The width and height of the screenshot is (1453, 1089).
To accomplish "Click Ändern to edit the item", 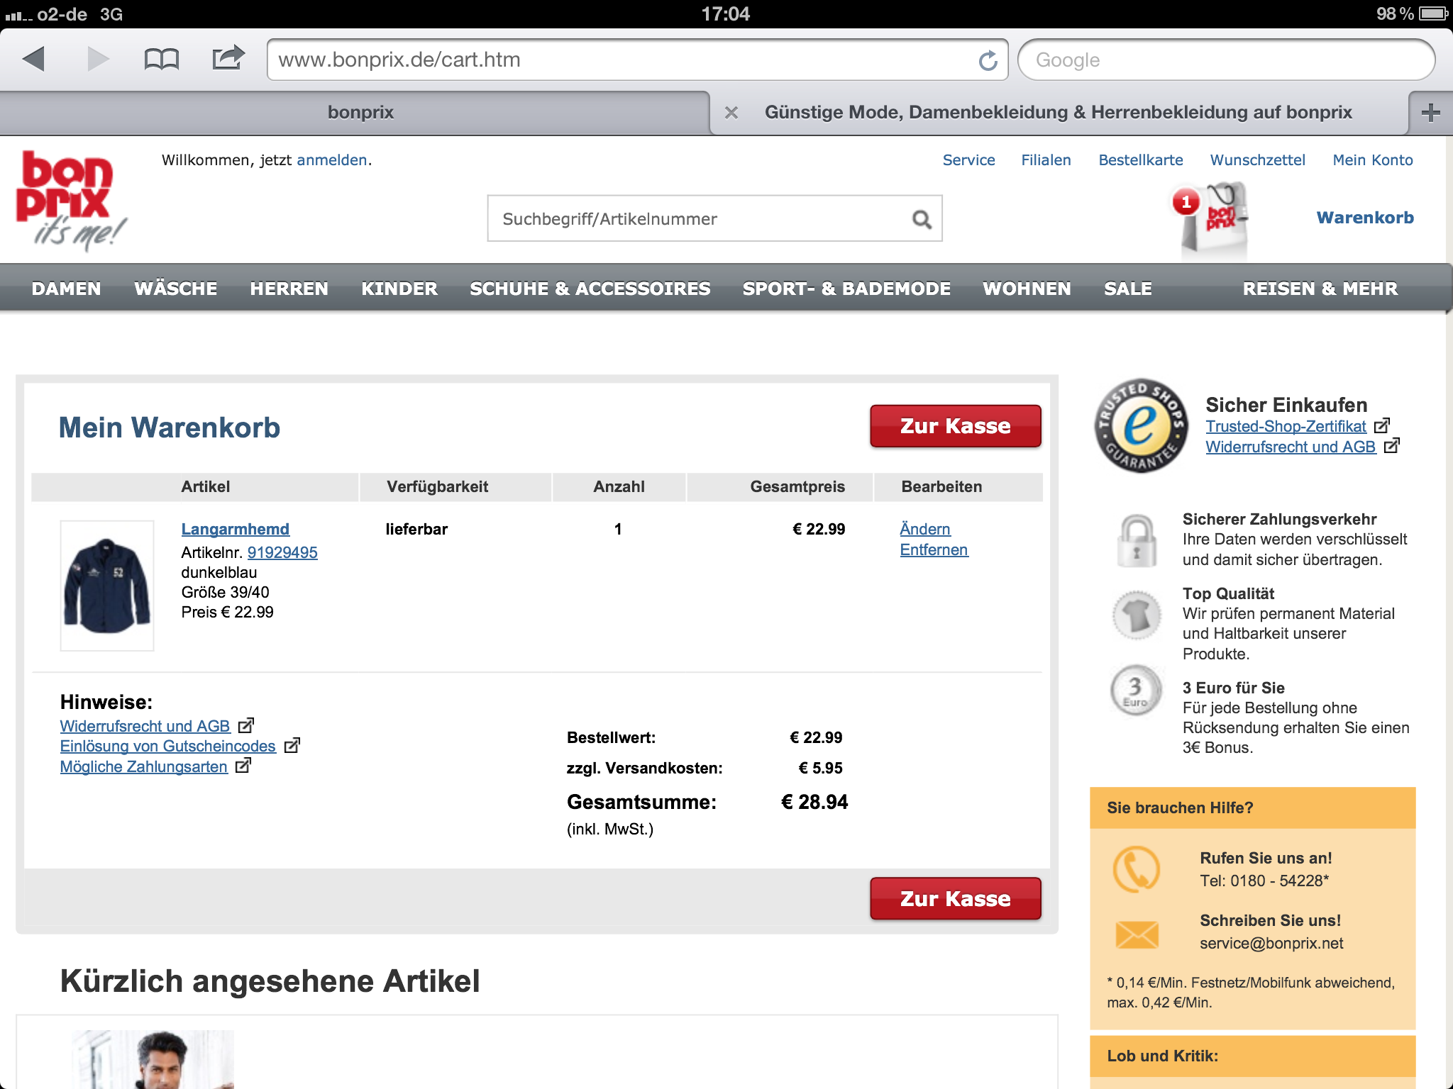I will [924, 529].
